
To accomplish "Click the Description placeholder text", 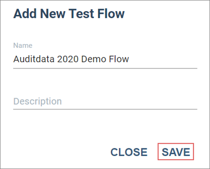I will coord(37,101).
